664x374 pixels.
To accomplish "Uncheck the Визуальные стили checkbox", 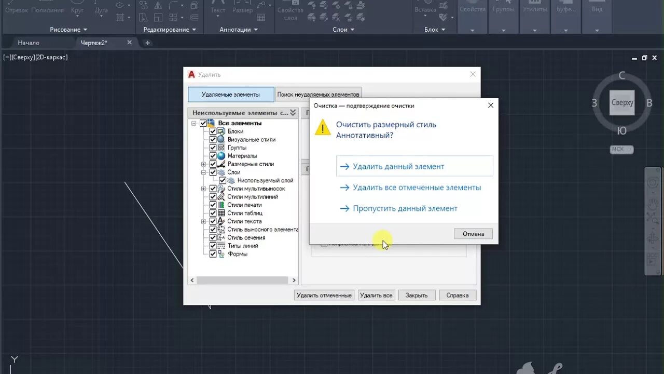I will coord(213,140).
